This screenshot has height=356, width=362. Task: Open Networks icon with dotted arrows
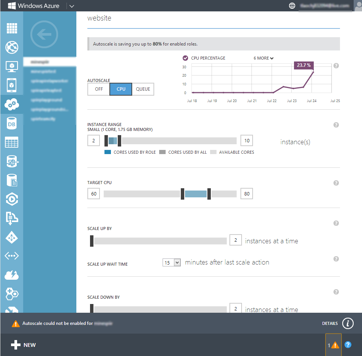click(12, 256)
